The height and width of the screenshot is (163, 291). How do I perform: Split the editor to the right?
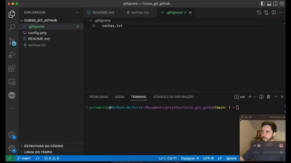click(x=274, y=12)
